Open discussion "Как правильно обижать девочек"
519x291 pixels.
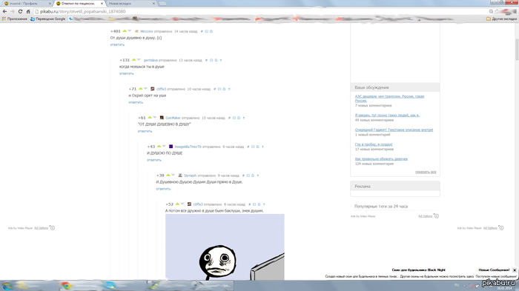(x=381, y=158)
